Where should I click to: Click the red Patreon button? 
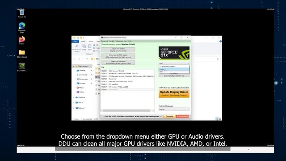click(x=182, y=116)
